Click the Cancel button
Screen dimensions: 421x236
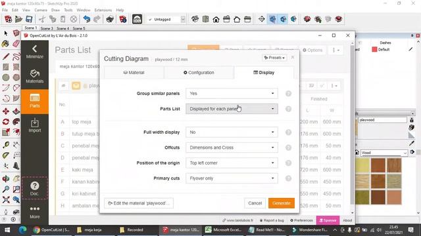(255, 203)
